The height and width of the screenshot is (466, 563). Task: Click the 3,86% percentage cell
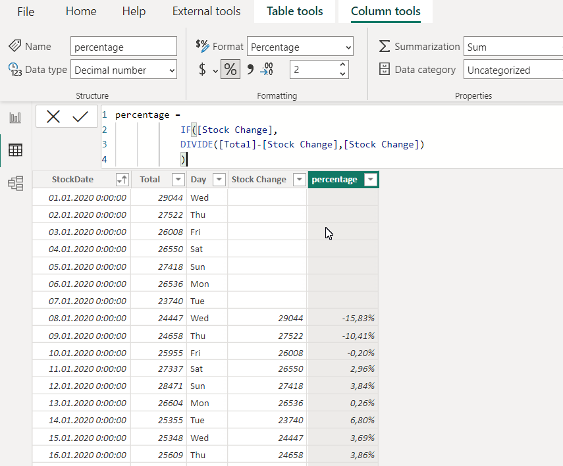point(343,455)
